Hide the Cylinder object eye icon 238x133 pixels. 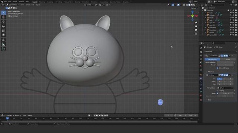pyautogui.click(x=233, y=15)
